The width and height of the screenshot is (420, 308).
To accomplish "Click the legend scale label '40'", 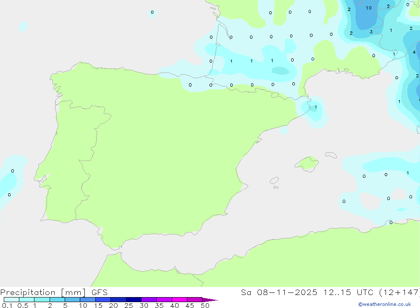I will (174, 305).
